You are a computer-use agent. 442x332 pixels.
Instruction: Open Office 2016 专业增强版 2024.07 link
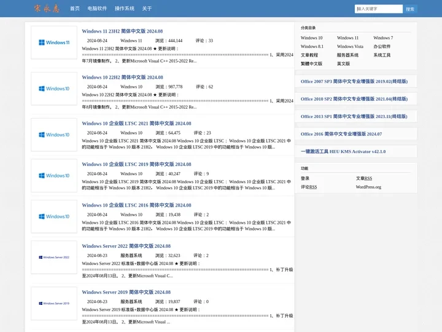(341, 134)
